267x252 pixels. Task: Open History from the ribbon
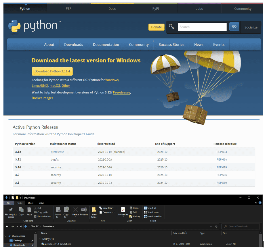[x=135, y=216]
